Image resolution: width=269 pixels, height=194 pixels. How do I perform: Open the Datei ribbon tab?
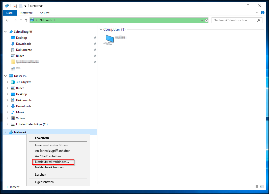10,13
